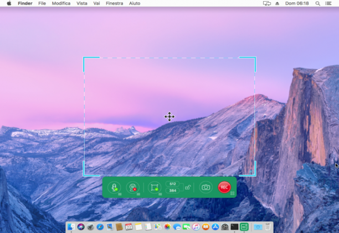Open the Vista menu
The width and height of the screenshot is (339, 233).
pyautogui.click(x=82, y=3)
